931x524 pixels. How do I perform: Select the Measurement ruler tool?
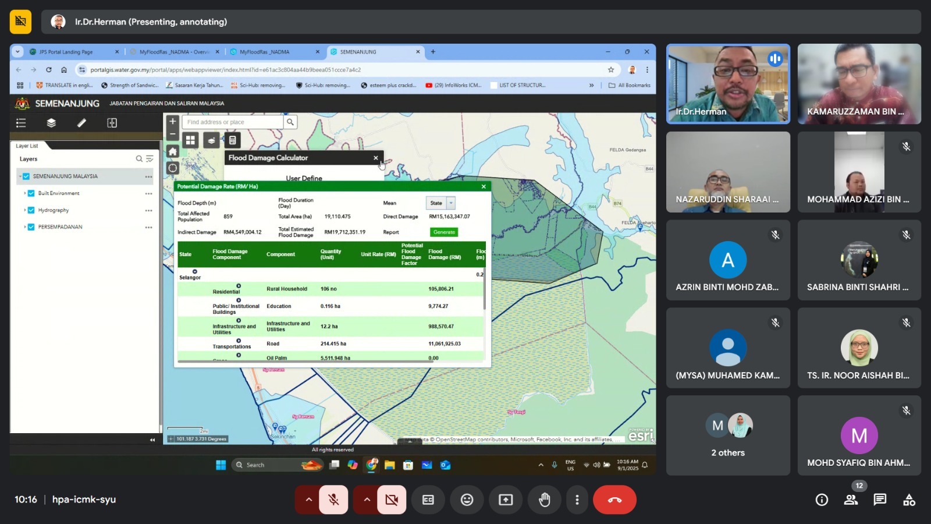point(81,123)
